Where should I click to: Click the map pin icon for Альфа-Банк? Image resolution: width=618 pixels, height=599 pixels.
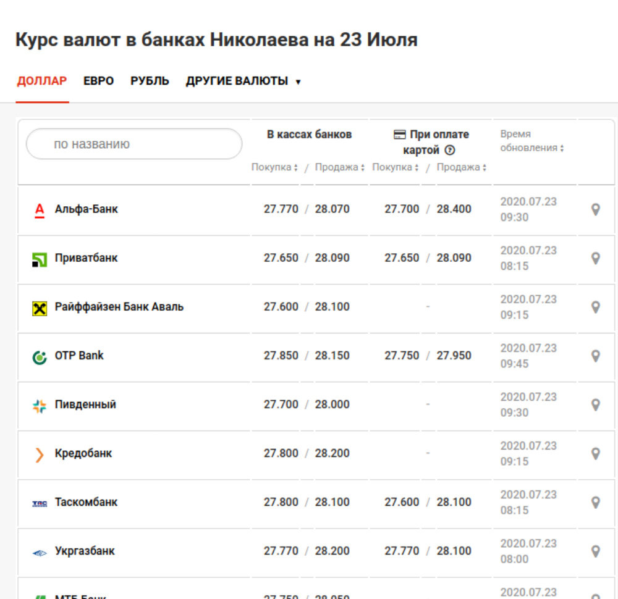pos(595,210)
